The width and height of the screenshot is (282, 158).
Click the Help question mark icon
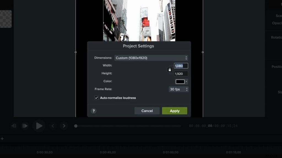(94, 111)
